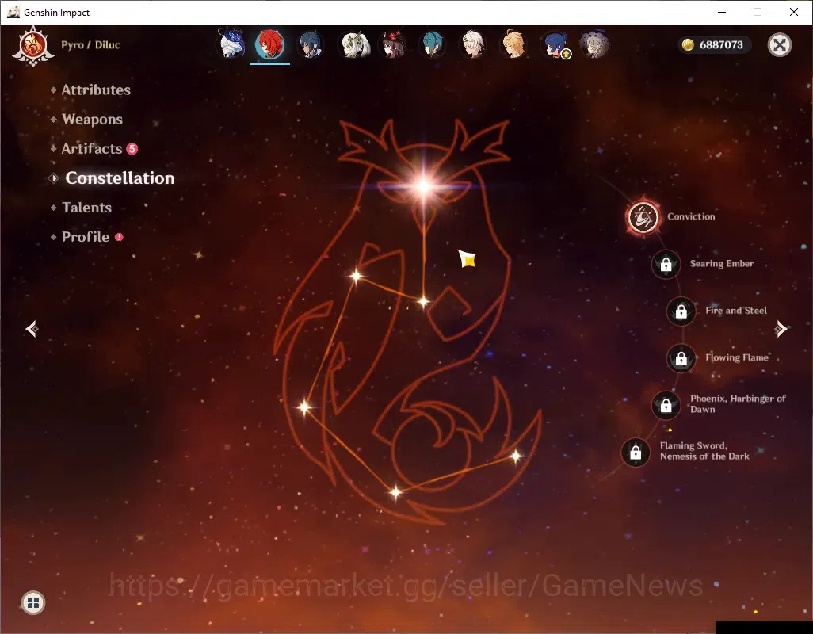The image size is (813, 634).
Task: Click the locked Flowing Flame icon
Action: (x=681, y=358)
